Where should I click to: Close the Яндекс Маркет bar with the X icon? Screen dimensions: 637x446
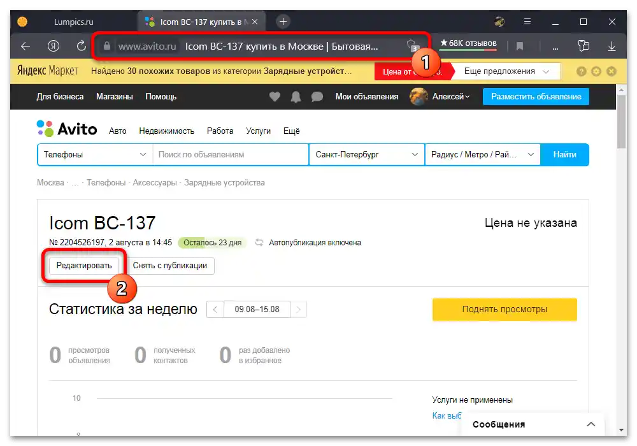(611, 71)
